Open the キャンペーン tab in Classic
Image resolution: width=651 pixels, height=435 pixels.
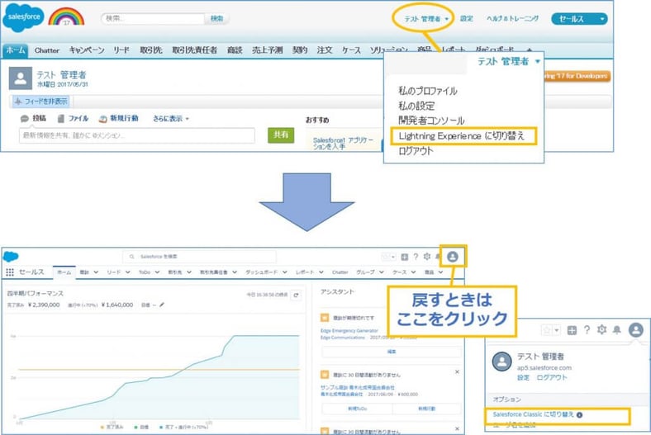coord(87,50)
